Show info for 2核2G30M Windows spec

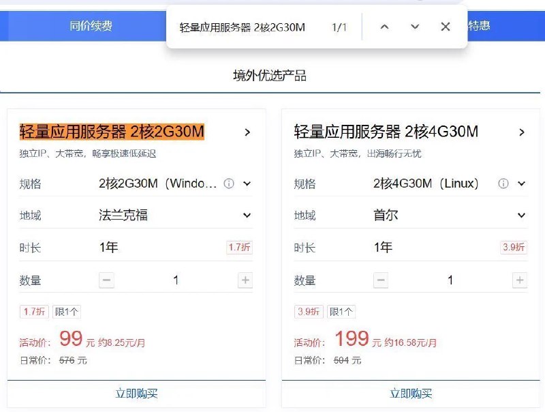(x=229, y=183)
